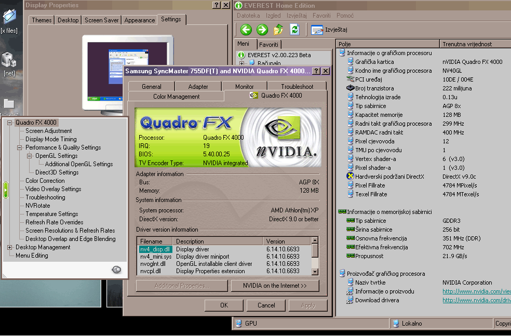
Task: Click the green Forward arrow in EVEREST
Action: click(x=262, y=30)
